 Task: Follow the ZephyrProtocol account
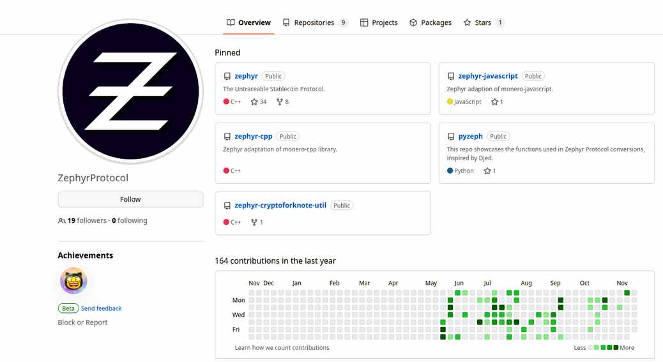pyautogui.click(x=130, y=199)
